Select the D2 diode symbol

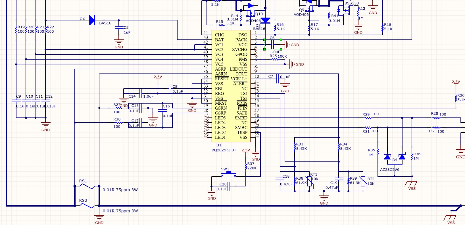click(92, 20)
